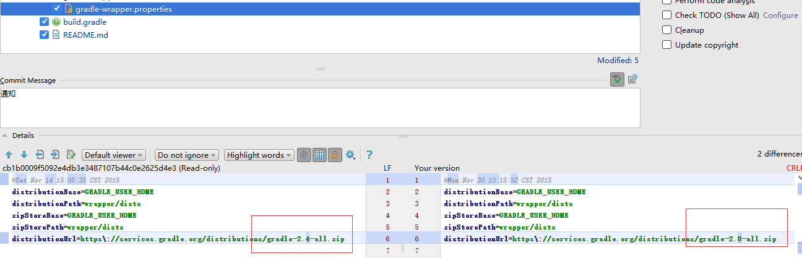
Task: Click the edit source pencil icon
Action: (x=71, y=155)
